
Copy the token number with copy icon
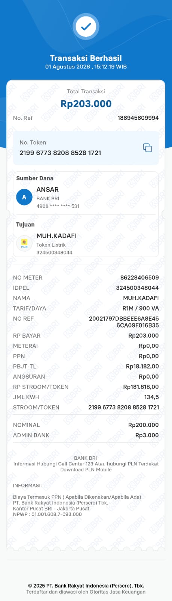[147, 148]
